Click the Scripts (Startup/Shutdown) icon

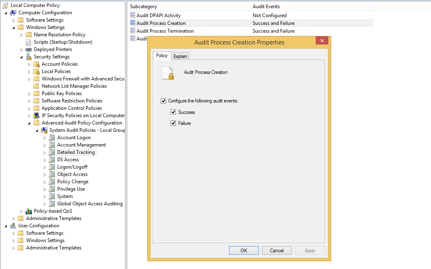tap(29, 42)
